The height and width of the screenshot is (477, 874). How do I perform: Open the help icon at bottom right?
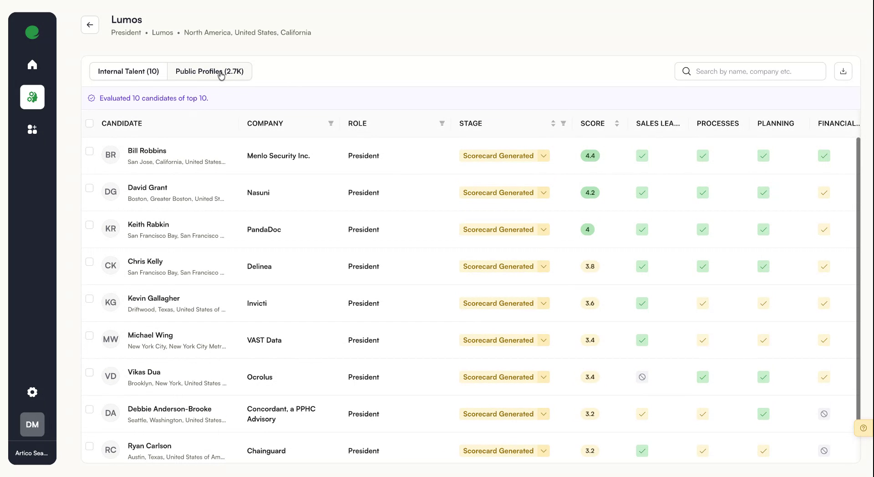pos(864,428)
